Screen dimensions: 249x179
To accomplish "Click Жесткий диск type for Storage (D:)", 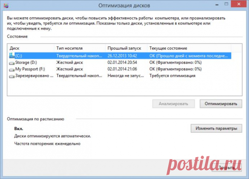I will pyautogui.click(x=70, y=62).
